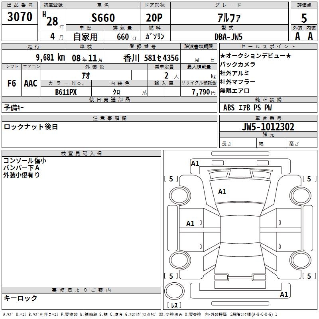
Task: Click recycle deposit 7,790円
Action: point(204,92)
